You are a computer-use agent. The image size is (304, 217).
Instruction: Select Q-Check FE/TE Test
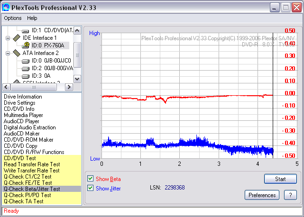pyautogui.click(x=42, y=183)
